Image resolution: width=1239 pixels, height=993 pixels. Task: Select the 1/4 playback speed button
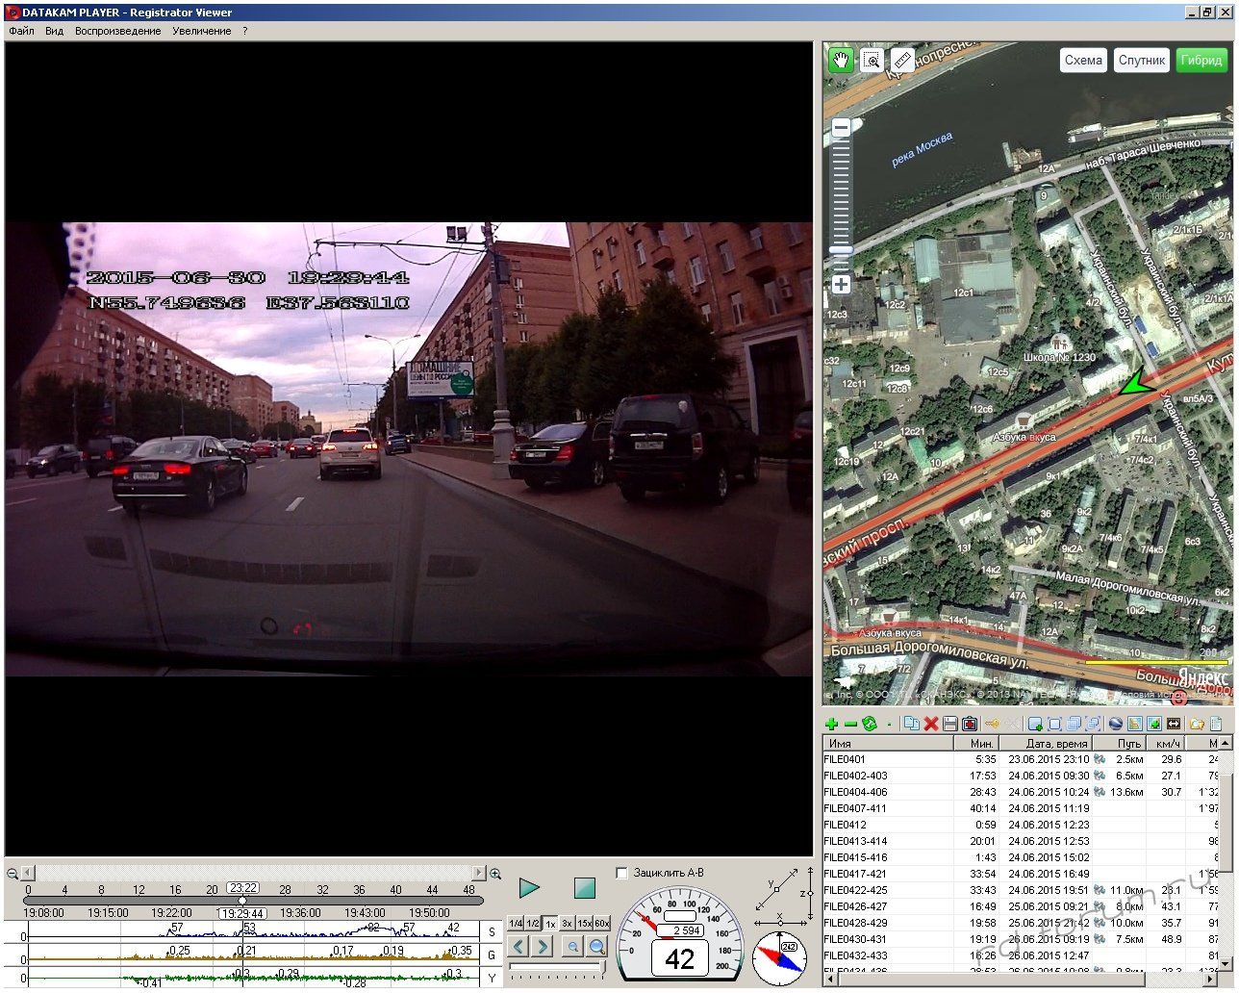(x=517, y=924)
